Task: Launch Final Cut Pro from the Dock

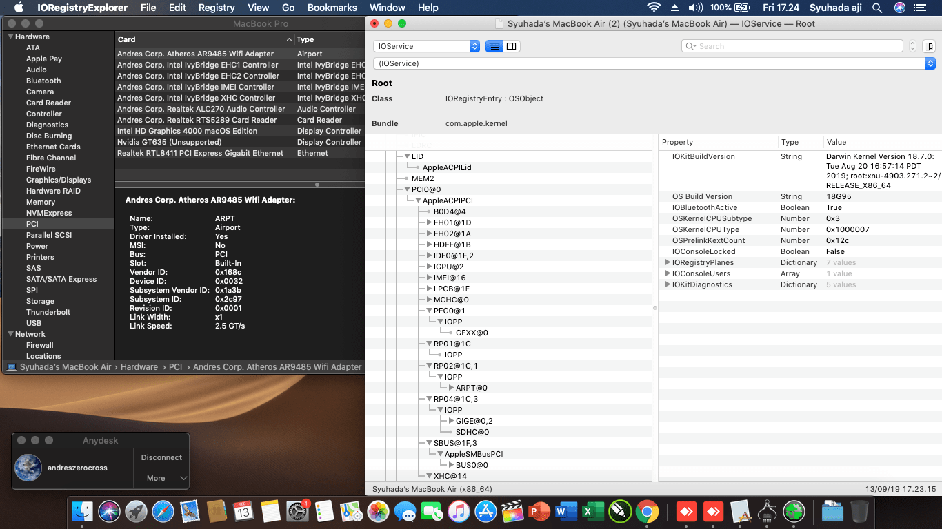Action: tap(512, 512)
